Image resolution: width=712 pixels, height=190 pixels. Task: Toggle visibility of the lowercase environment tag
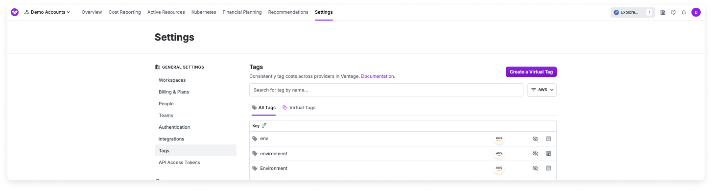(x=535, y=154)
